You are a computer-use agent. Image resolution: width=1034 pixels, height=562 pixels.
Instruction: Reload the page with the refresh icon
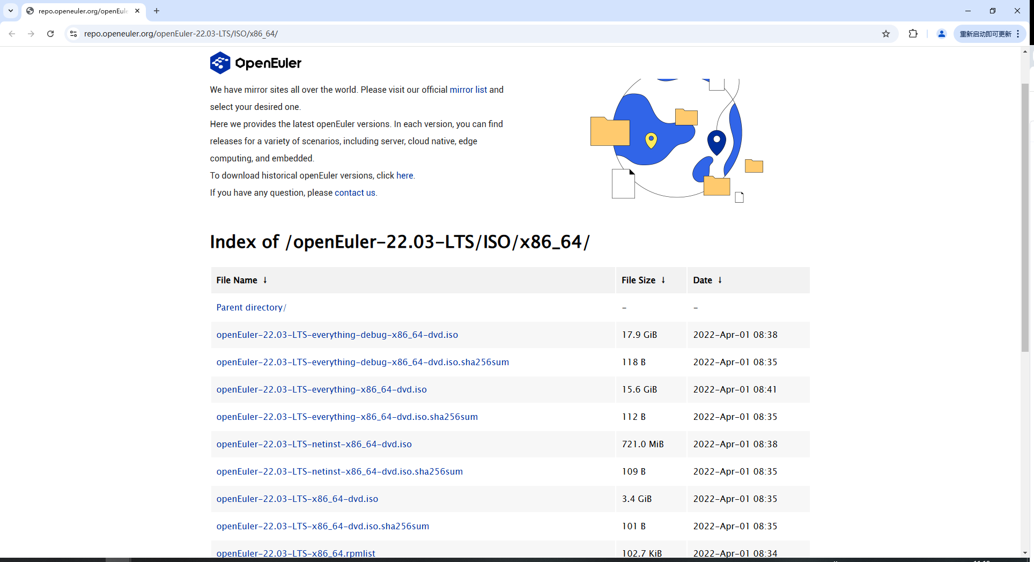coord(50,34)
